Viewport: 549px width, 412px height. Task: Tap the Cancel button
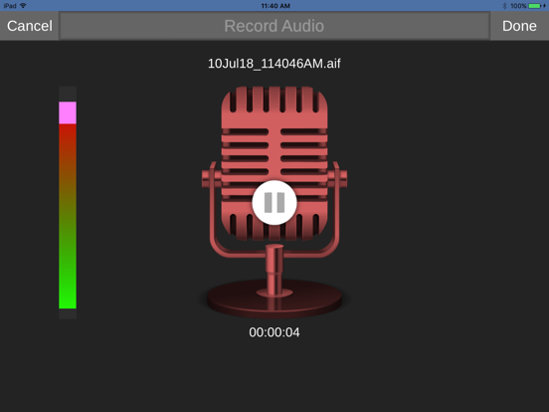[30, 26]
